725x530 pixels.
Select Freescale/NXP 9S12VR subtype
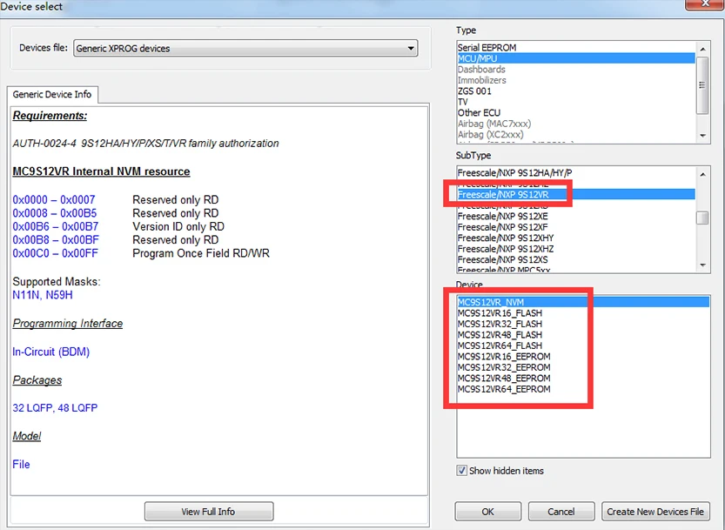click(576, 195)
